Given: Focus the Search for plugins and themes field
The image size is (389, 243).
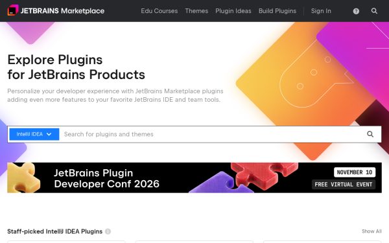Looking at the screenshot, I should pyautogui.click(x=213, y=134).
